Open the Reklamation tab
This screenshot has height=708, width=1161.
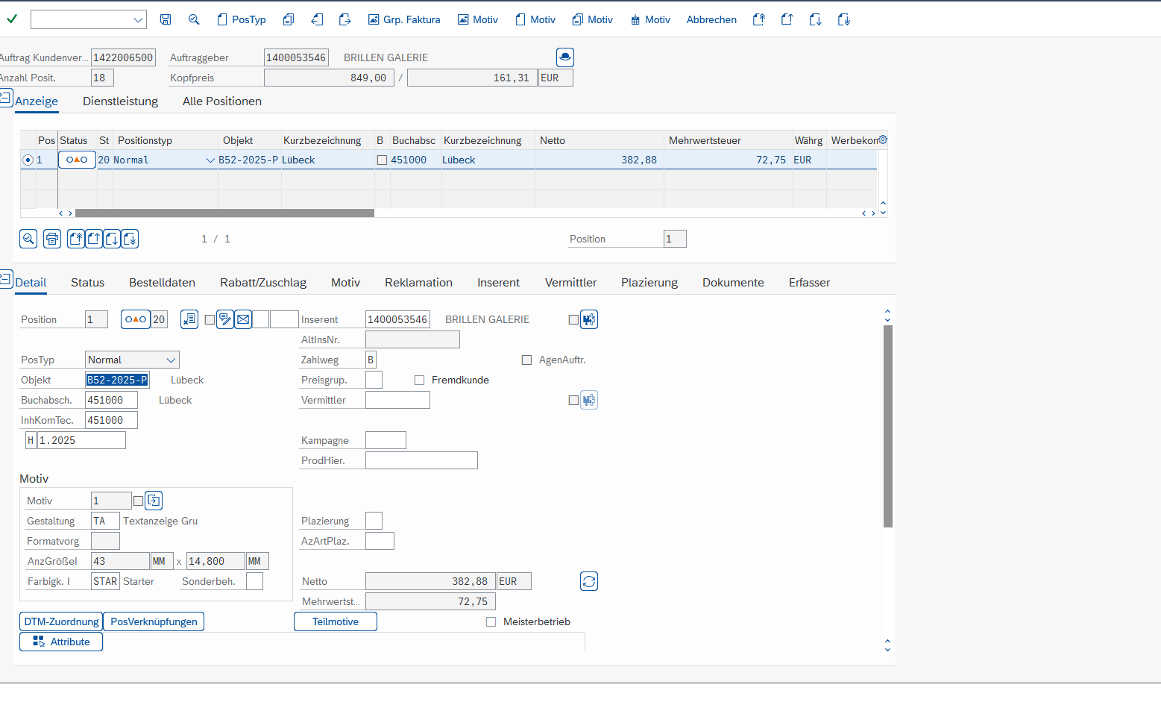[x=418, y=283]
